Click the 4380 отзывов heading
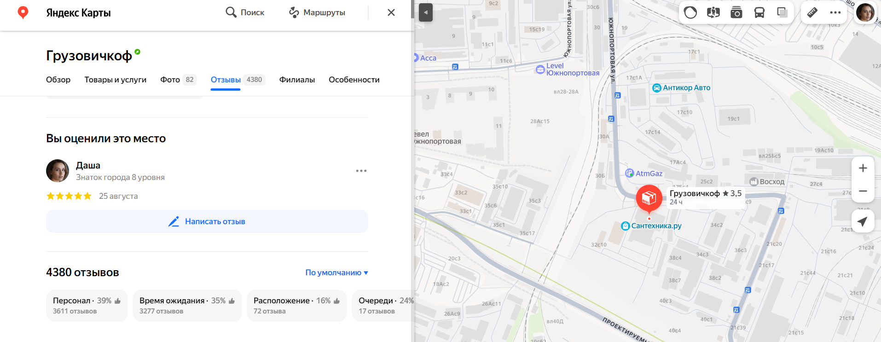The width and height of the screenshot is (881, 342). [x=82, y=272]
